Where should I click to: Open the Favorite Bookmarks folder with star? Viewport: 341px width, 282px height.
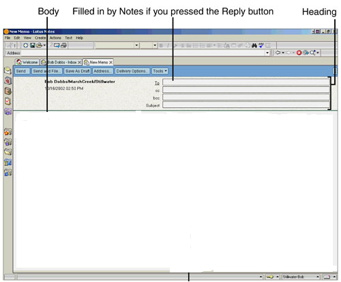pyautogui.click(x=8, y=132)
